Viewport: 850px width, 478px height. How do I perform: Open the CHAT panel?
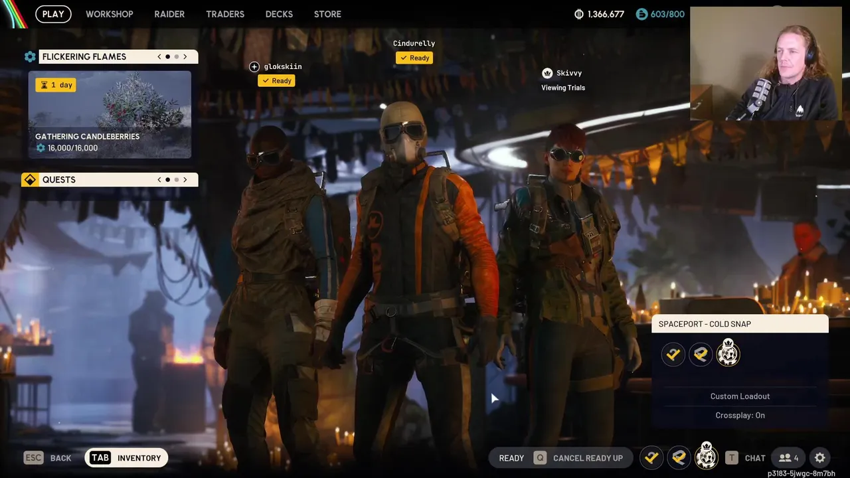[755, 458]
